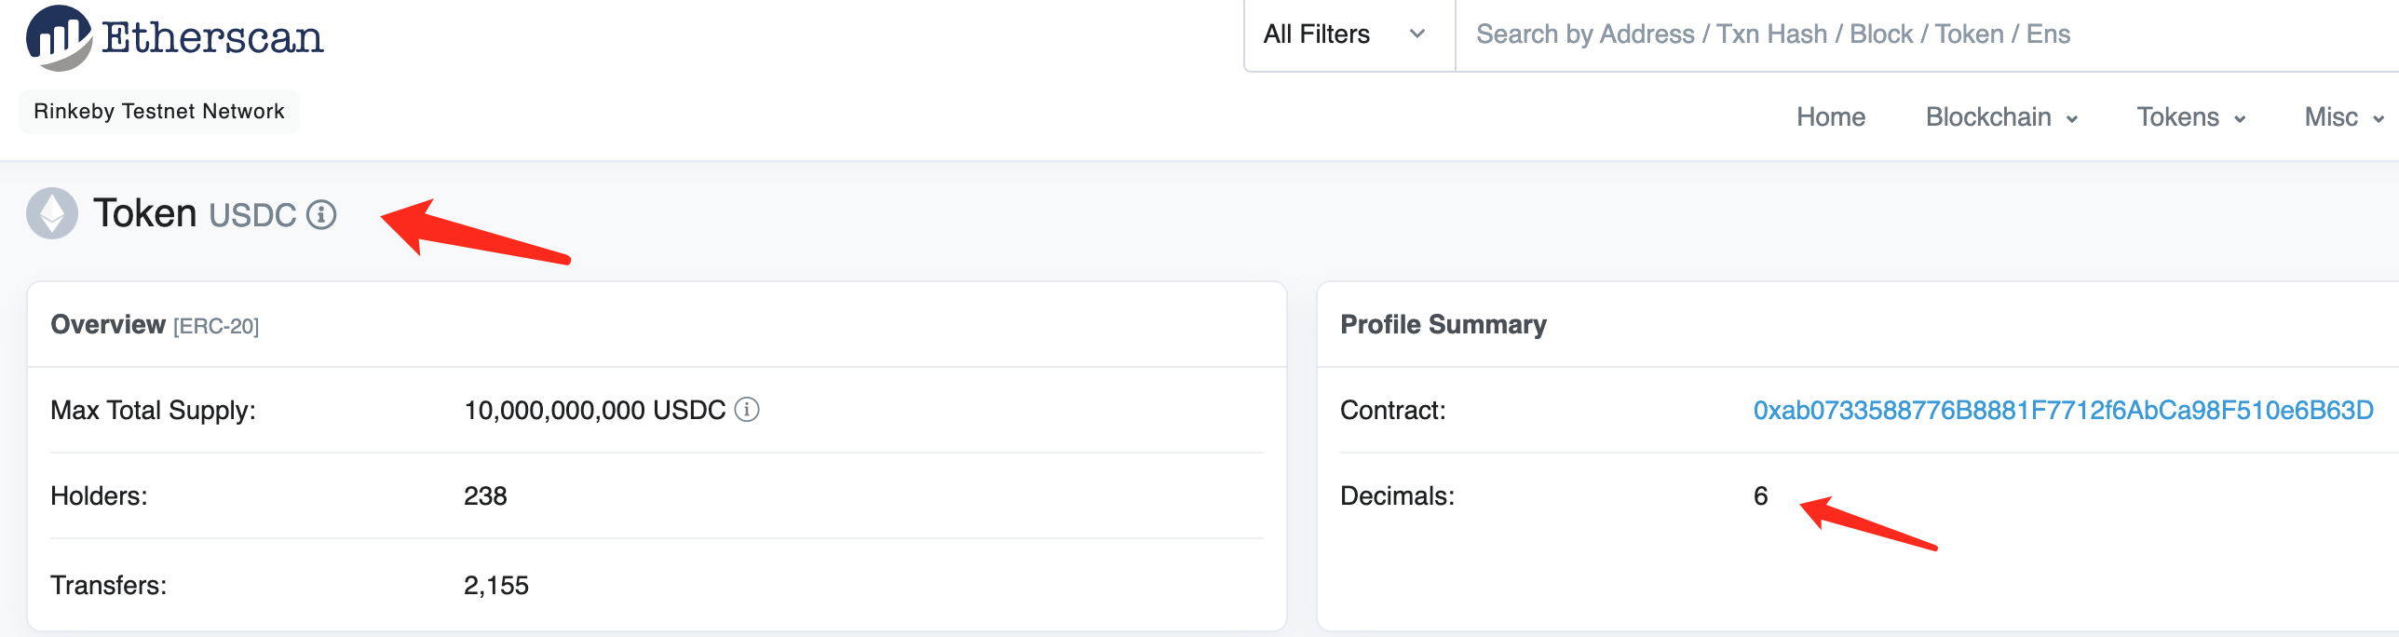Click the 10,000,000,000 USDC supply value
This screenshot has width=2399, height=637.
point(594,411)
